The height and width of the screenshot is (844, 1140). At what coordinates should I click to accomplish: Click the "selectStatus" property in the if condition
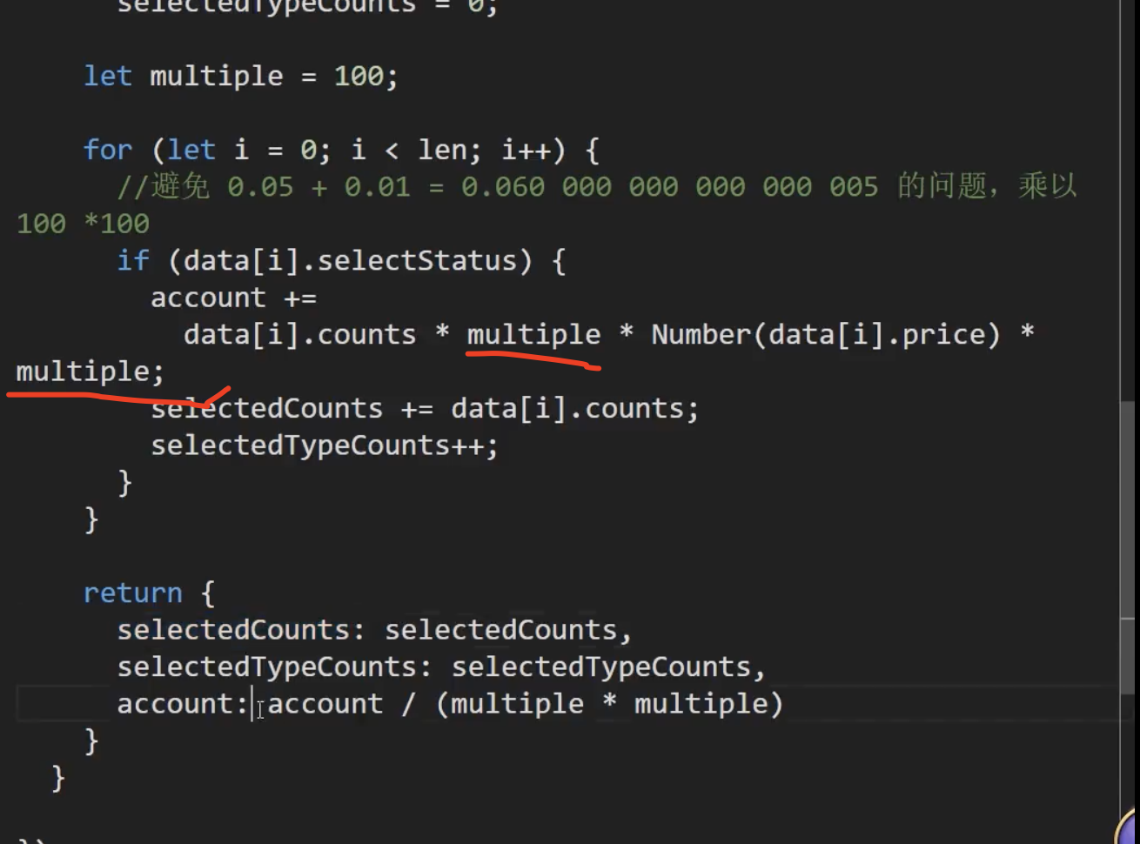click(417, 260)
